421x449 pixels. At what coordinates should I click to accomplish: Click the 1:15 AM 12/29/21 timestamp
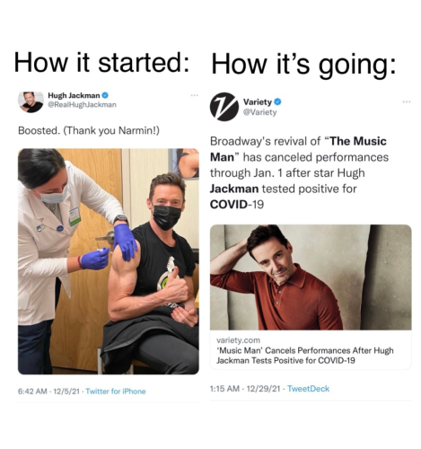click(x=245, y=389)
